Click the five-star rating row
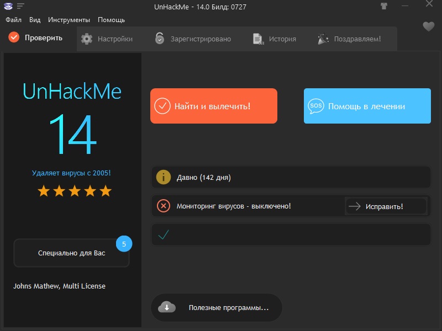This screenshot has width=442, height=331. [x=74, y=191]
